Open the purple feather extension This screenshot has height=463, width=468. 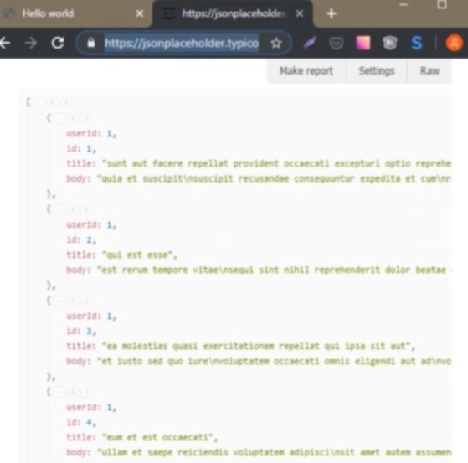(x=310, y=43)
